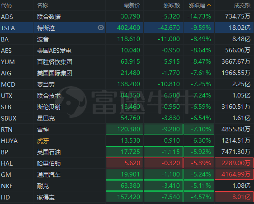
Task: Sort by the 最新价 column header
Action: pos(132,5)
